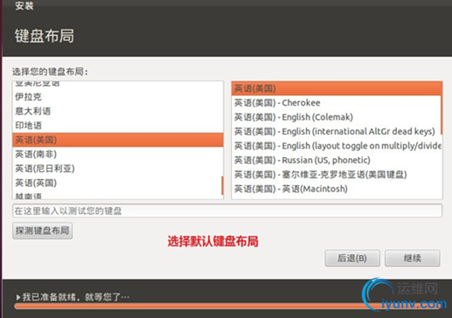Select 印地语 in the left language list
This screenshot has height=318, width=452.
(x=117, y=126)
